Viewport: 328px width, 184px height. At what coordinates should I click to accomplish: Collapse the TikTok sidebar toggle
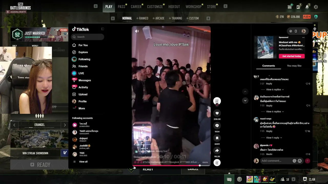tap(102, 29)
